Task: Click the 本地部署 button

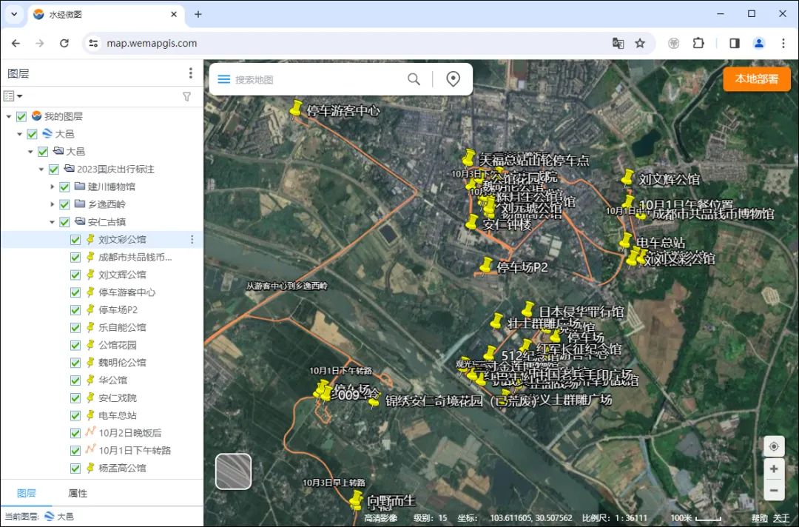Action: (x=756, y=79)
